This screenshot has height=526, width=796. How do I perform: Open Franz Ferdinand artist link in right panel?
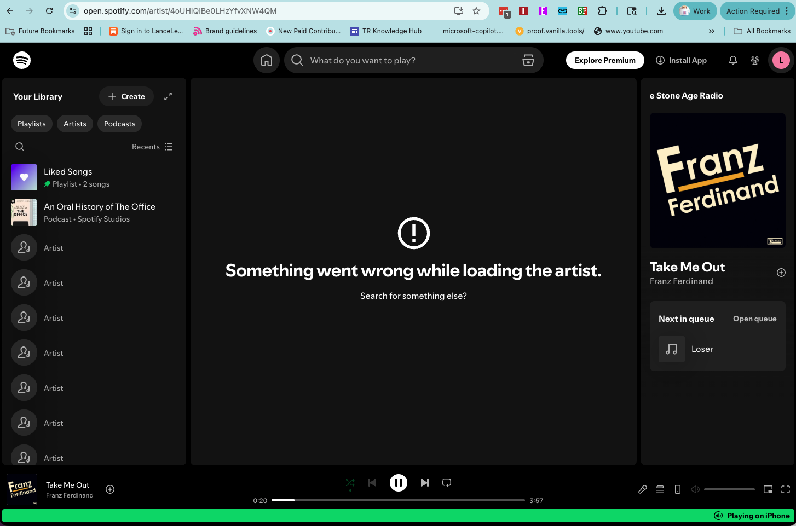tap(681, 281)
